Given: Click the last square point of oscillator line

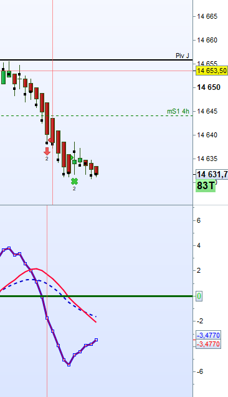Looking at the screenshot, I should point(97,340).
